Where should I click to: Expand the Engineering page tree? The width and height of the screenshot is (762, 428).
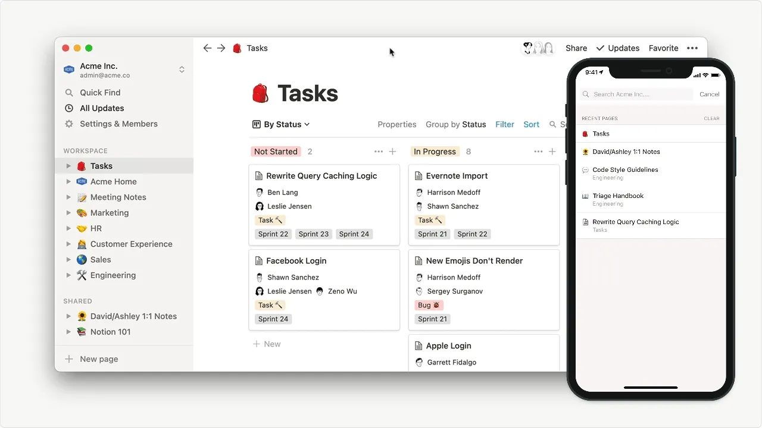coord(68,275)
